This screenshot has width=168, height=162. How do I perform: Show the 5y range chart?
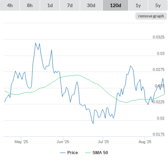click(158, 5)
